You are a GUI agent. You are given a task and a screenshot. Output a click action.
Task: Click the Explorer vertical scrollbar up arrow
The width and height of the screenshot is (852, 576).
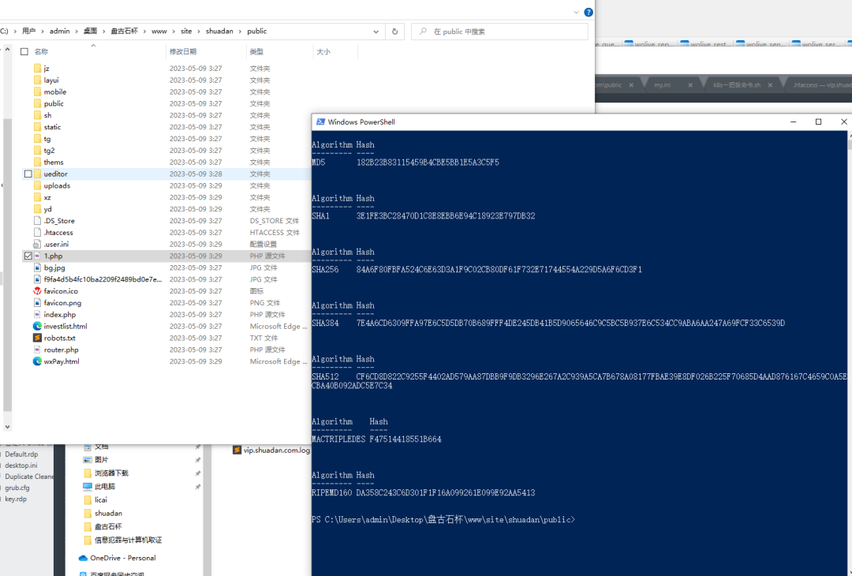coord(7,50)
